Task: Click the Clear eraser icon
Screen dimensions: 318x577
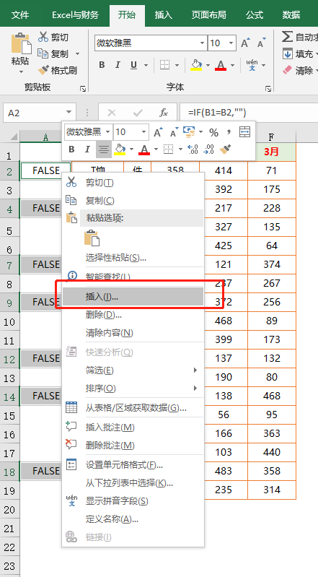Action: coord(287,70)
